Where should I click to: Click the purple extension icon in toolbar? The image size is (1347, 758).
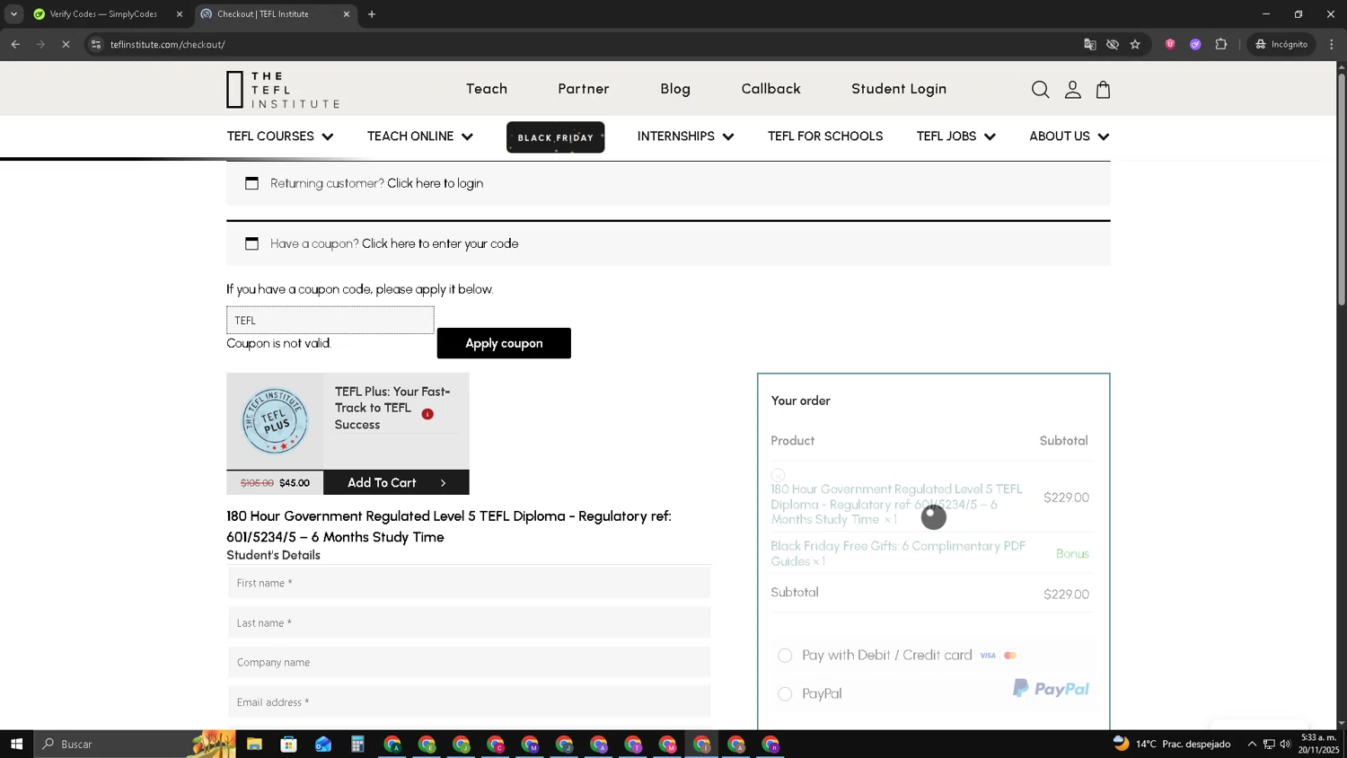pos(1195,44)
